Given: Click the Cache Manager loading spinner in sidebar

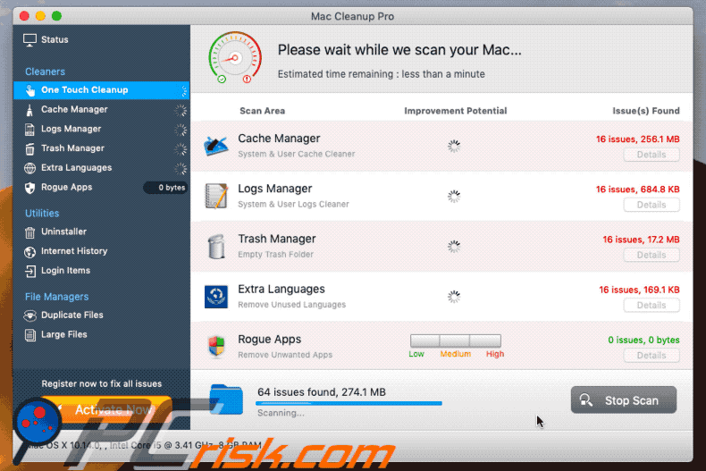Looking at the screenshot, I should (181, 110).
